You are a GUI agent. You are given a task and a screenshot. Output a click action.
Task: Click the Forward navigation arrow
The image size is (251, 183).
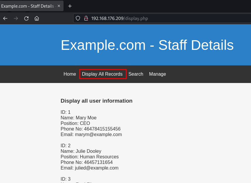coord(16,18)
